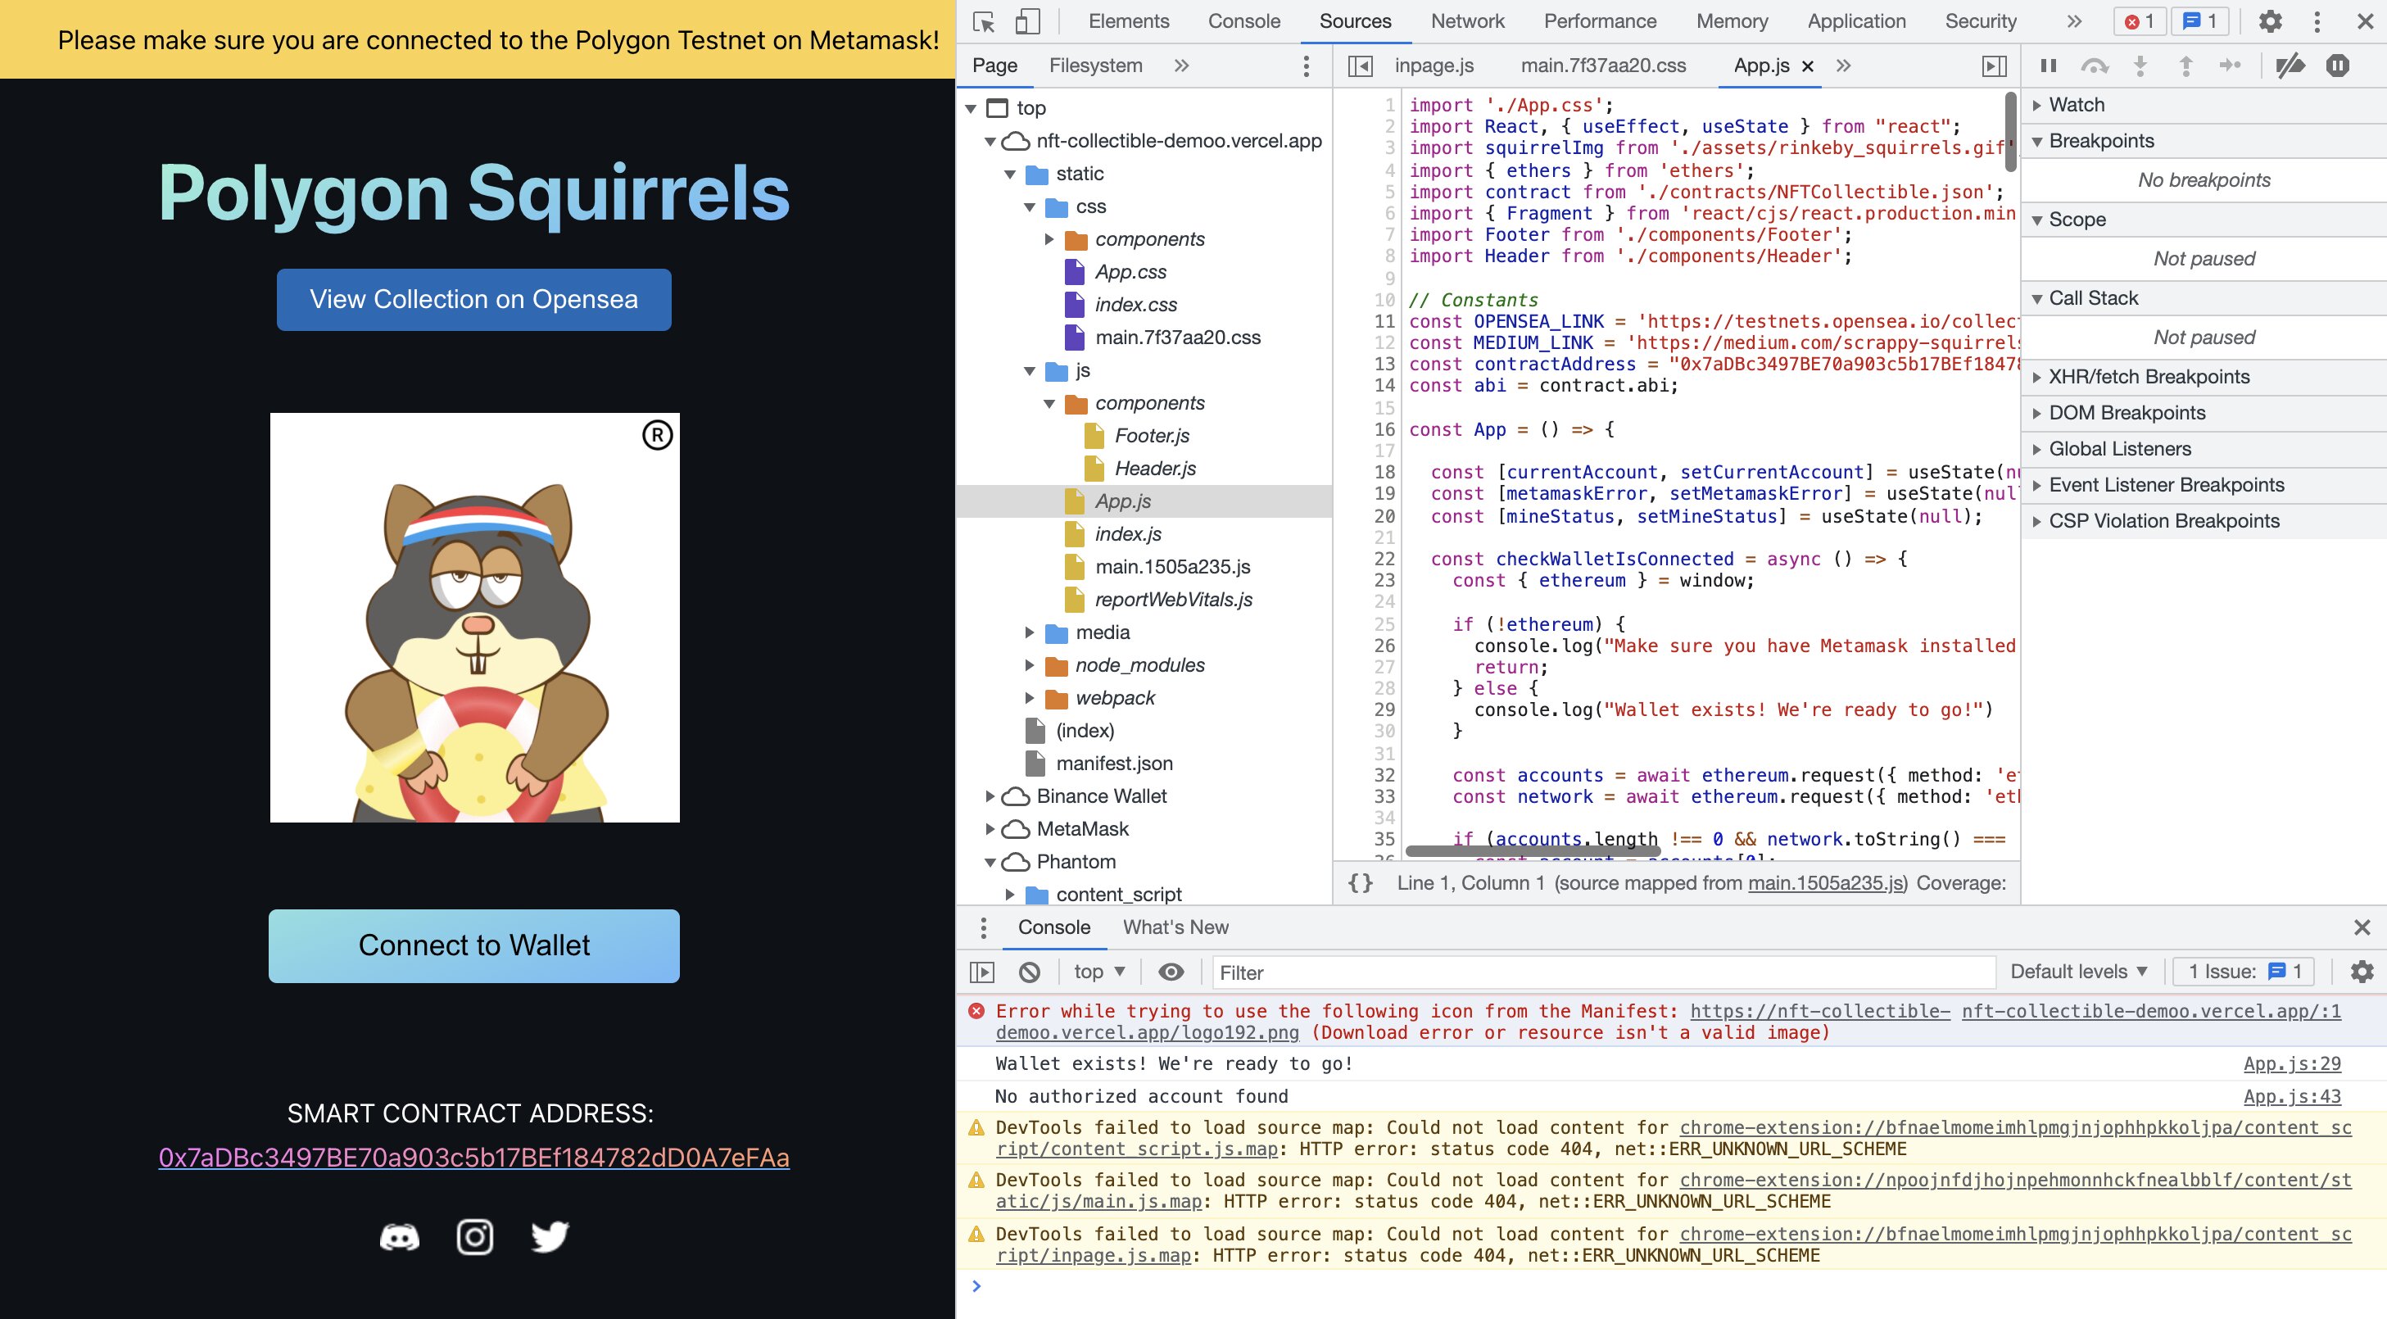Expand the node_modules folder
The height and width of the screenshot is (1319, 2387).
click(x=1030, y=665)
